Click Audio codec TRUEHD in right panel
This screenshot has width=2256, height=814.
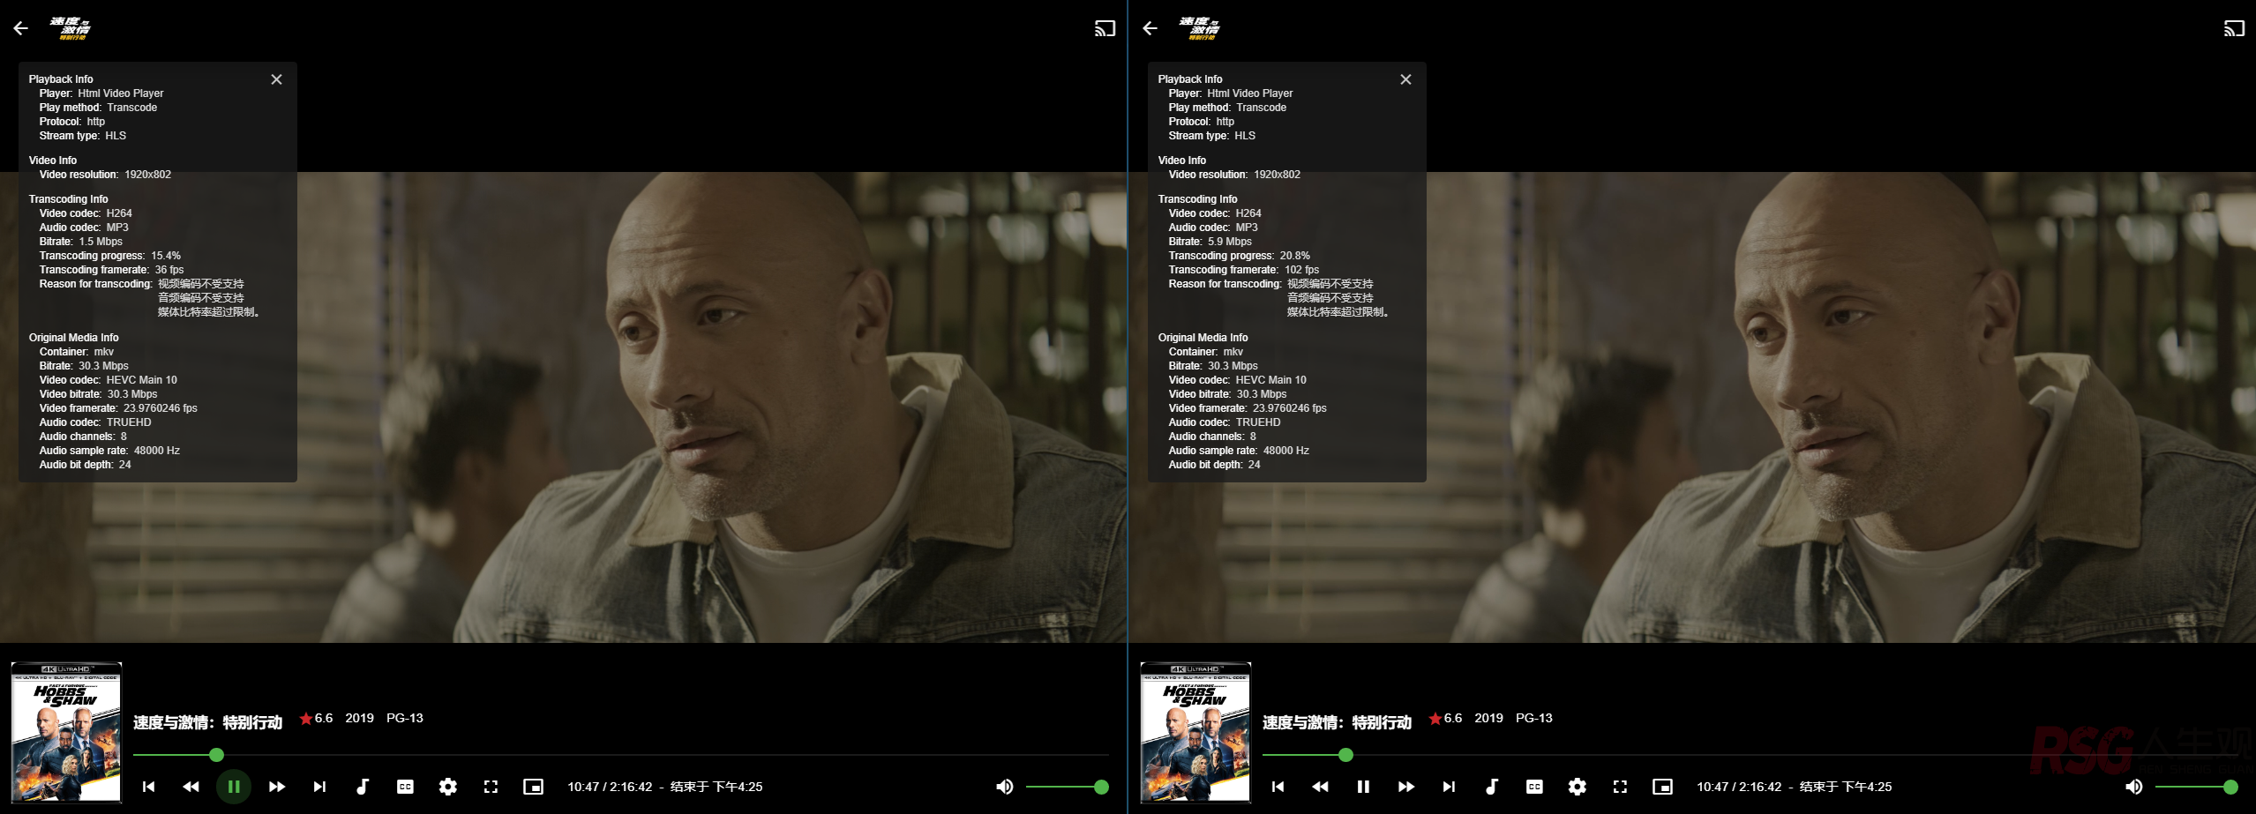pos(1225,422)
